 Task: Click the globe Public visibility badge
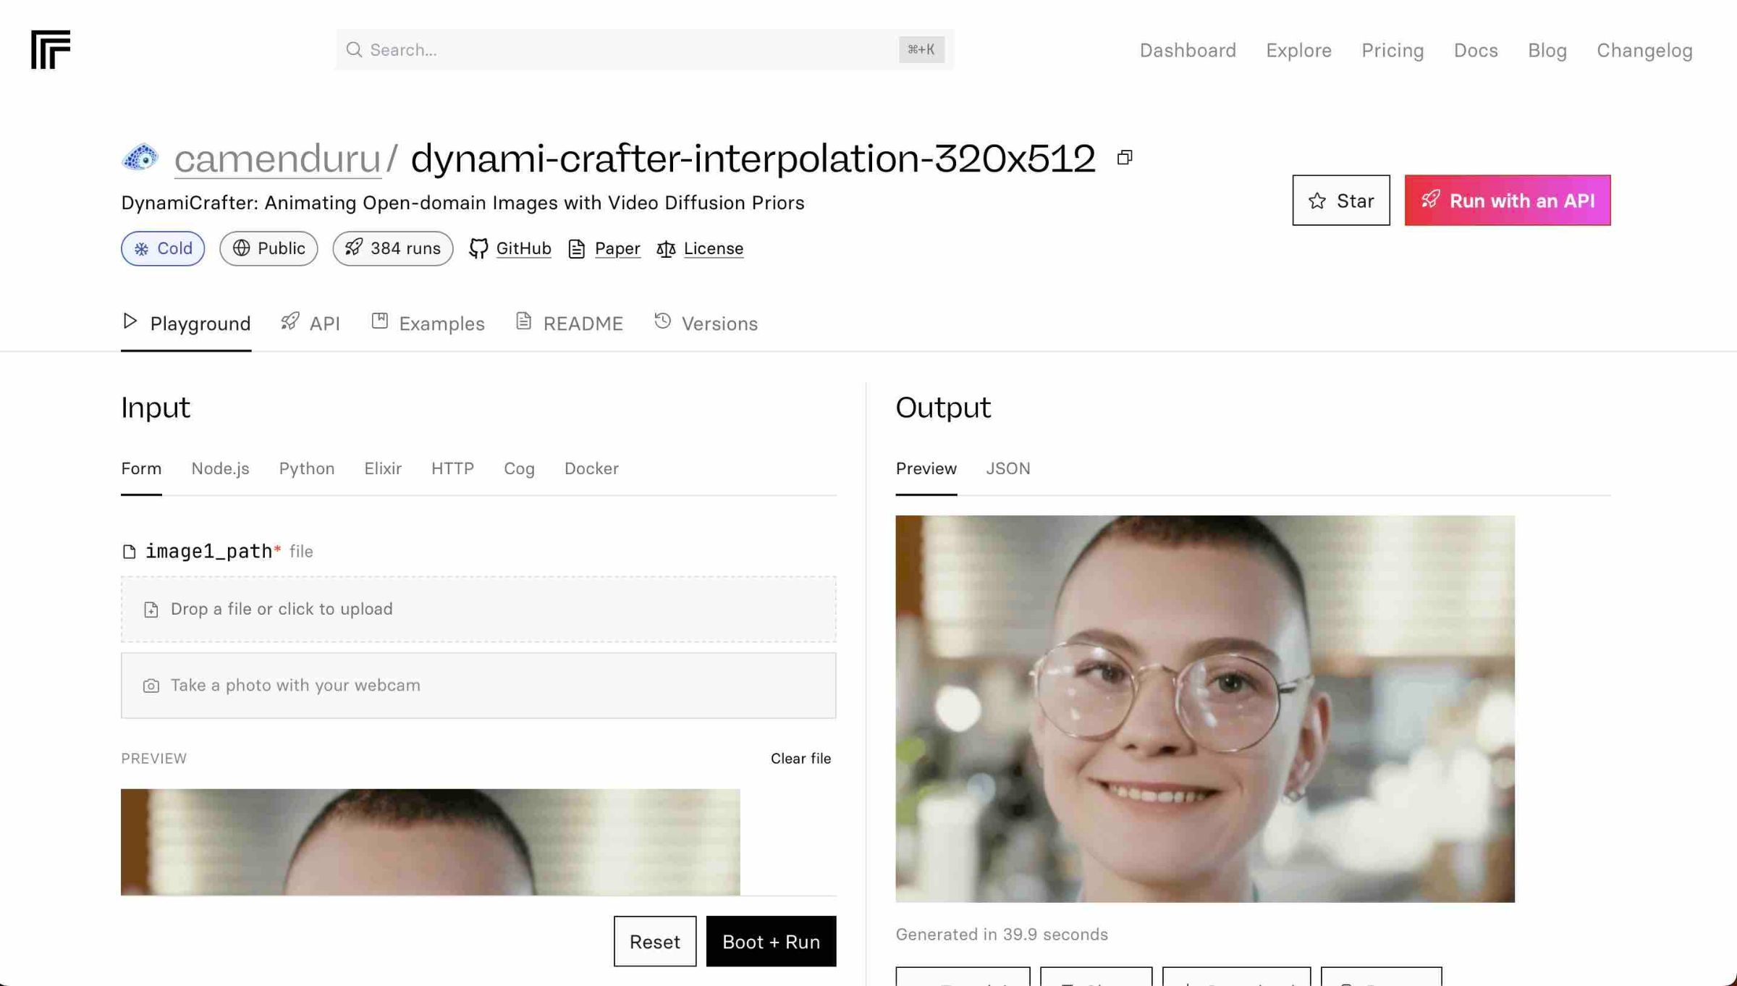tap(268, 248)
